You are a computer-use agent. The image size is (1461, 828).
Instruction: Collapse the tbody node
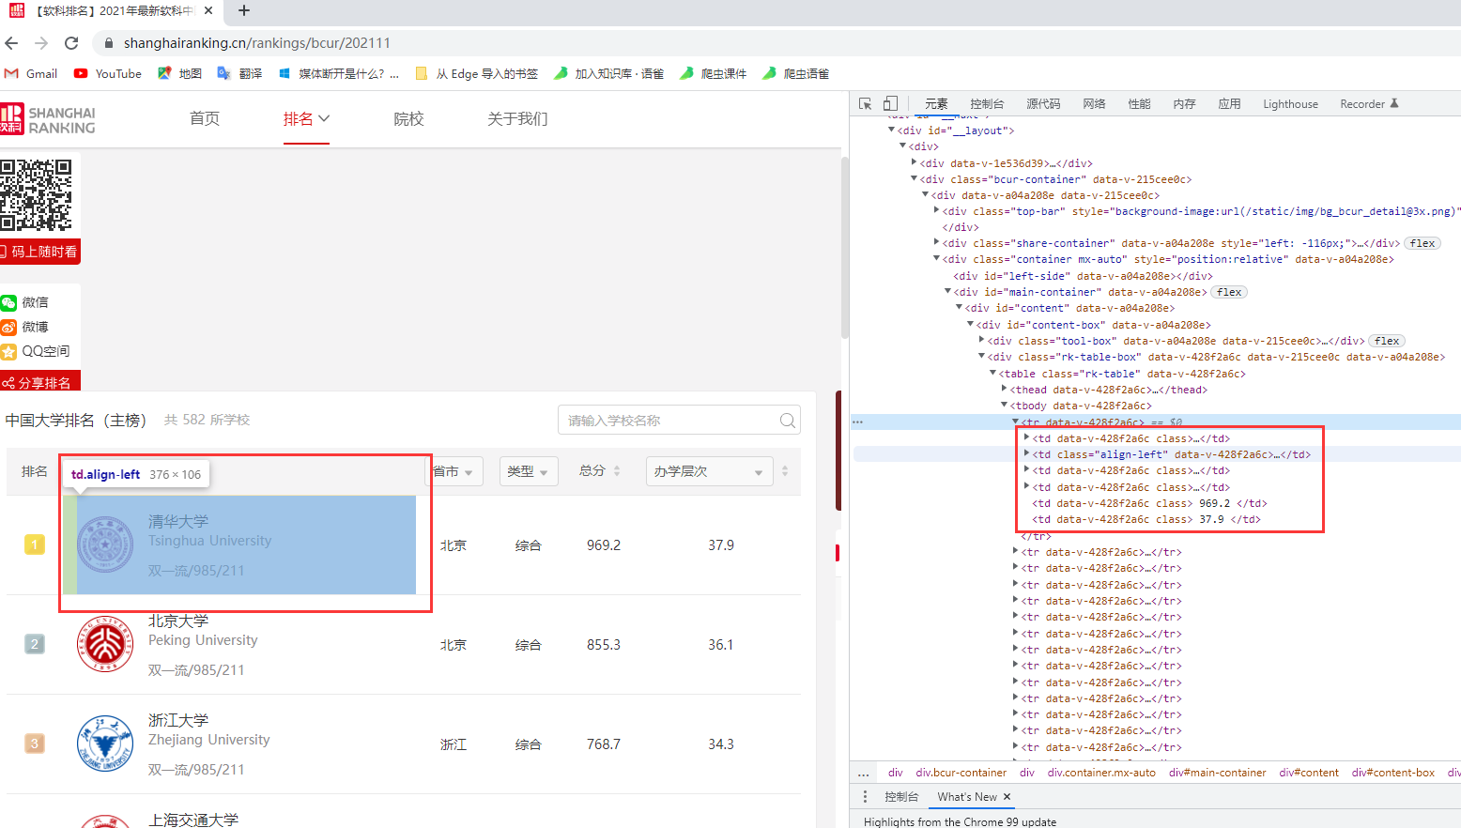click(1005, 405)
